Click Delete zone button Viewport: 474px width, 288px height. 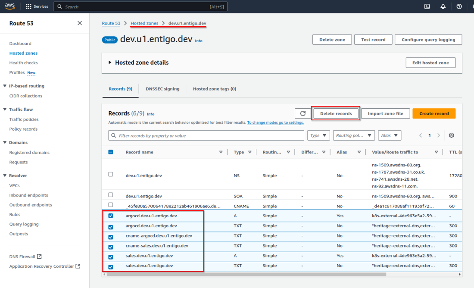click(x=332, y=40)
